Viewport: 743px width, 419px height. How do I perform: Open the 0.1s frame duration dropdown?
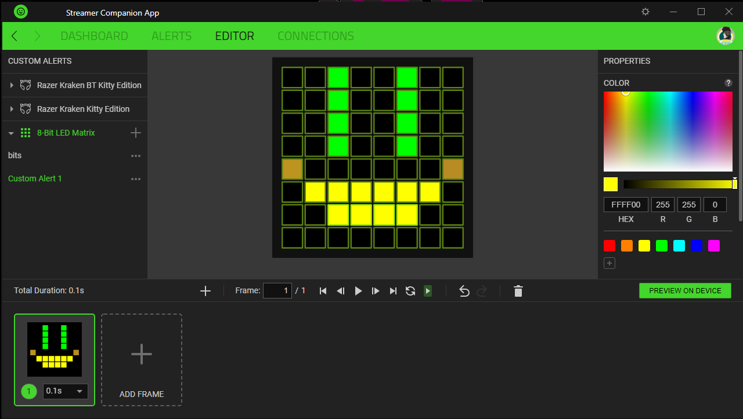(66, 391)
